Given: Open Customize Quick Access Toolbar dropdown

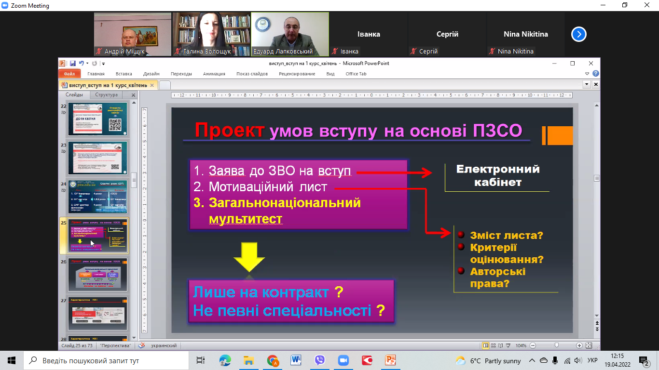Looking at the screenshot, I should pyautogui.click(x=103, y=64).
